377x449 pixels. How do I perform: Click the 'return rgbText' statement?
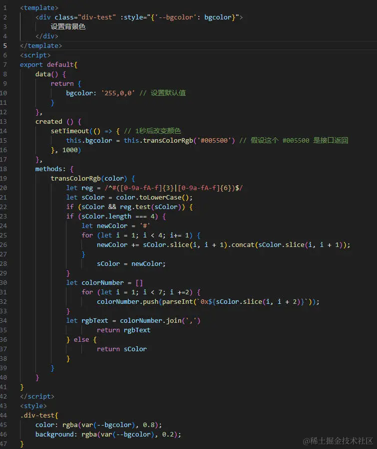(123, 330)
